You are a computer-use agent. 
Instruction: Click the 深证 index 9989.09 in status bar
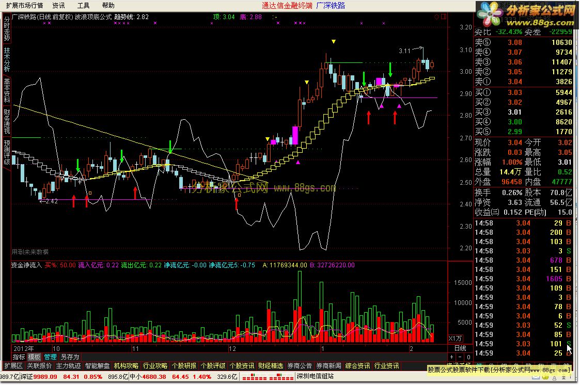[39, 377]
